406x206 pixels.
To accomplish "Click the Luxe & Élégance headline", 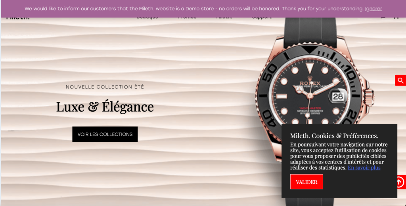I will click(105, 106).
